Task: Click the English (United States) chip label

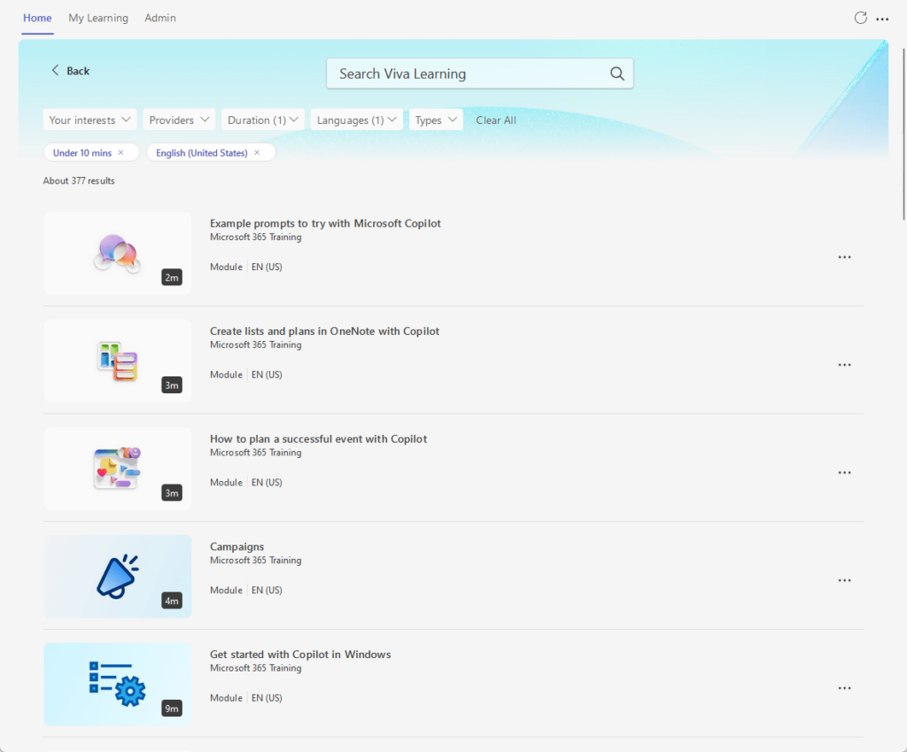Action: [201, 152]
